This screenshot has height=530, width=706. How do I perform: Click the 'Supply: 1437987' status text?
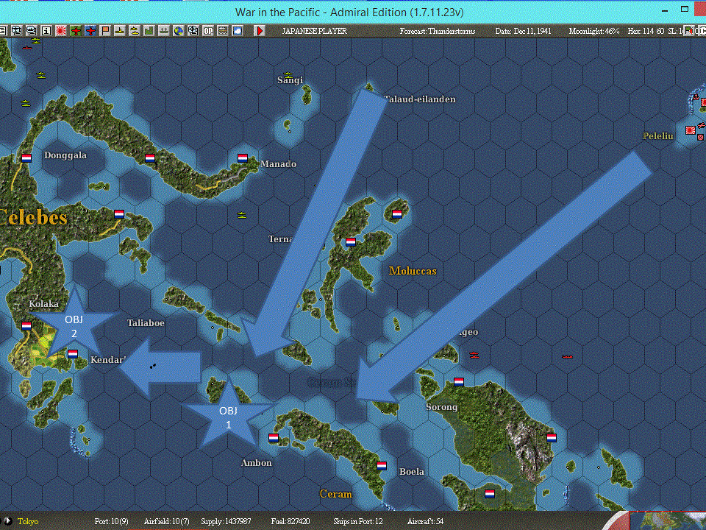[x=226, y=521]
